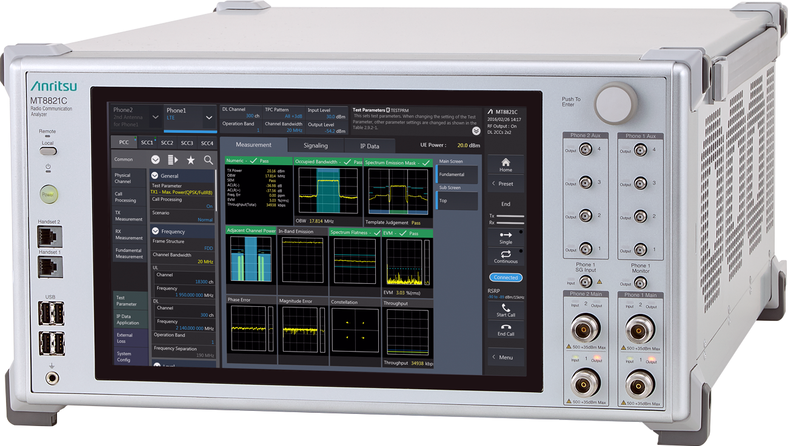Tap the round down-arrow icon beside Common
Image resolution: width=788 pixels, height=446 pixels.
pos(155,160)
